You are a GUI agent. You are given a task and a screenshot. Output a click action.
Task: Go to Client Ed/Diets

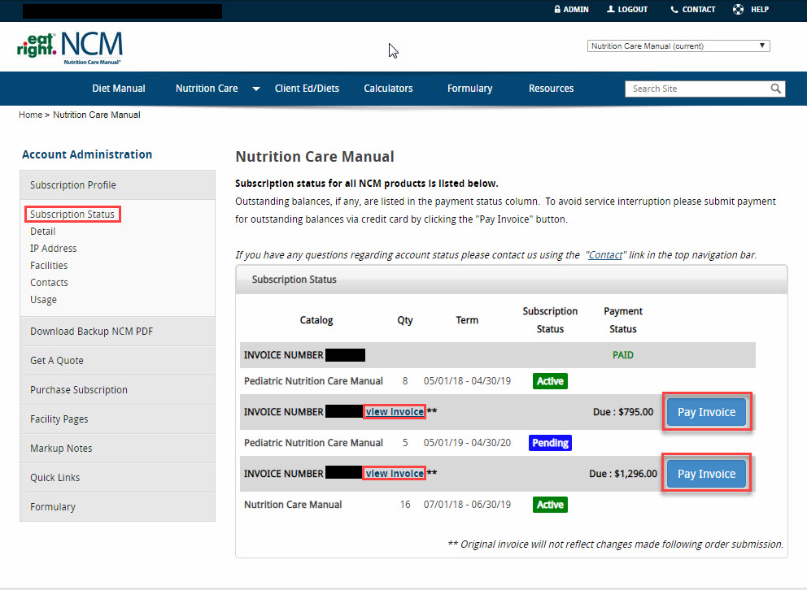coord(307,89)
